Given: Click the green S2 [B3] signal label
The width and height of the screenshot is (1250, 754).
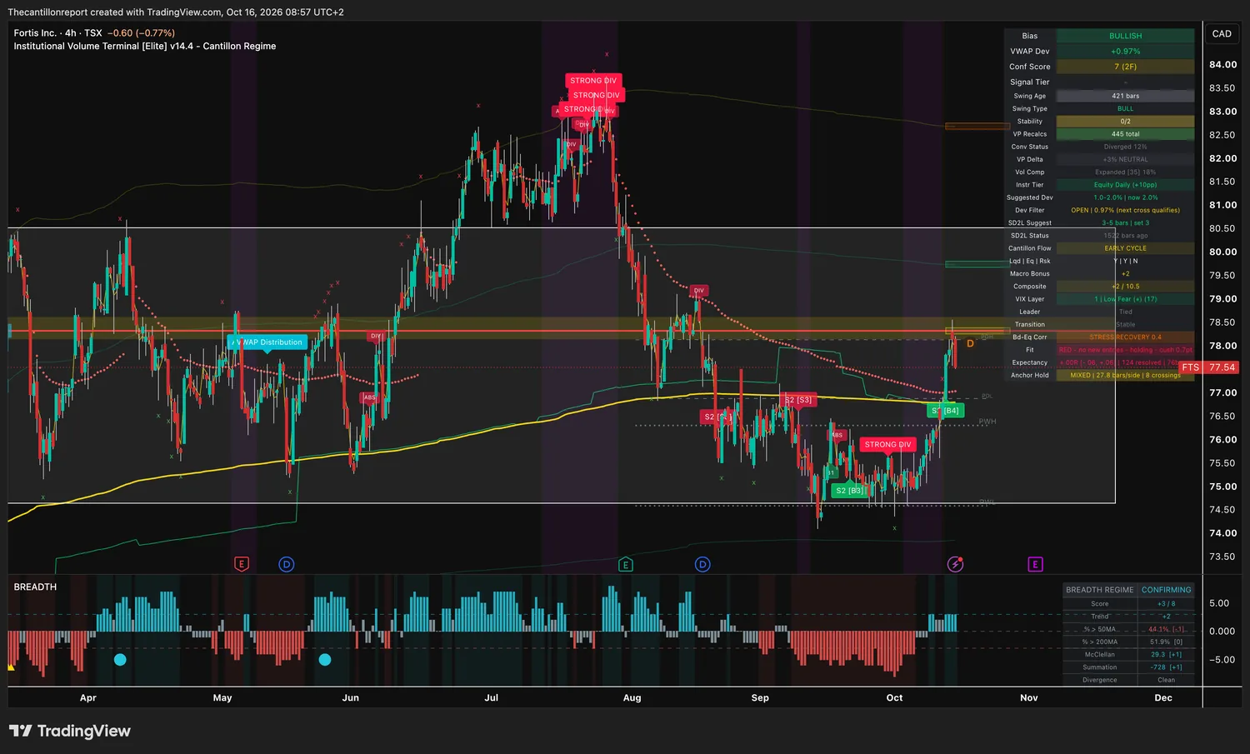Looking at the screenshot, I should [x=849, y=491].
